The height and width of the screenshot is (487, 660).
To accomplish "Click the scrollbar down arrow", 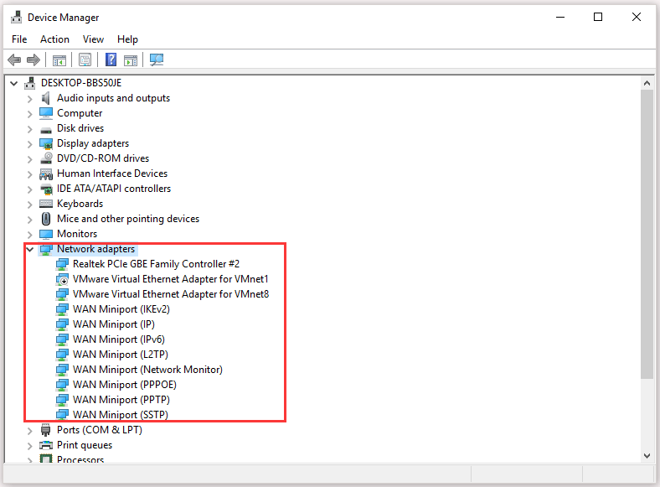I will [647, 456].
